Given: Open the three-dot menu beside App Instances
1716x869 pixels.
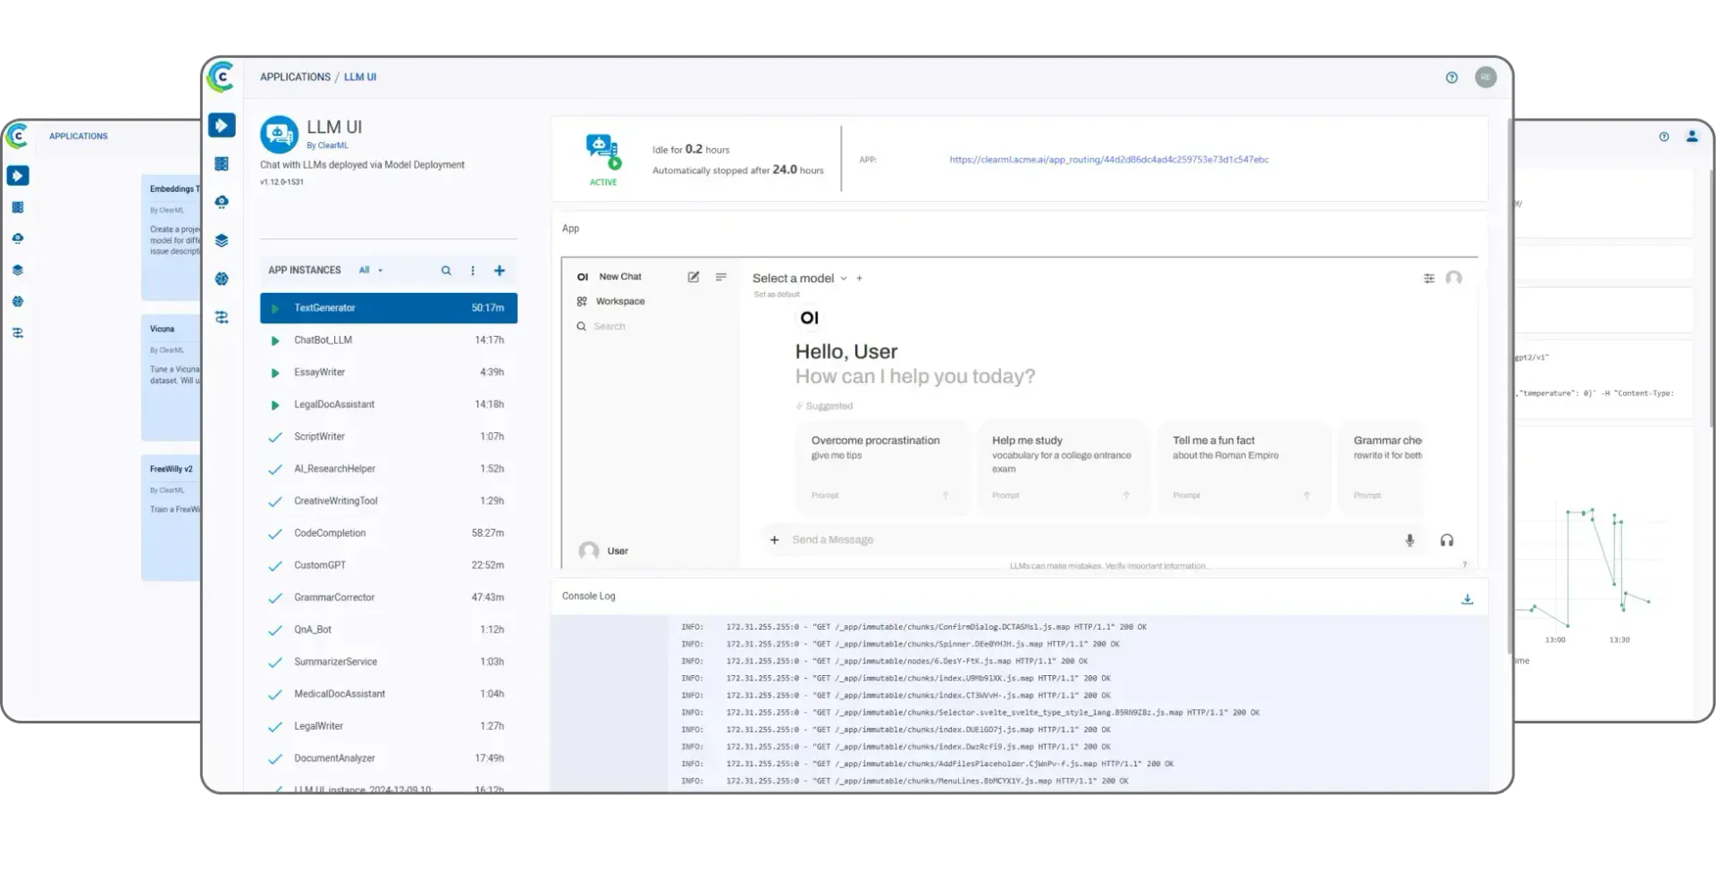Looking at the screenshot, I should 473,270.
